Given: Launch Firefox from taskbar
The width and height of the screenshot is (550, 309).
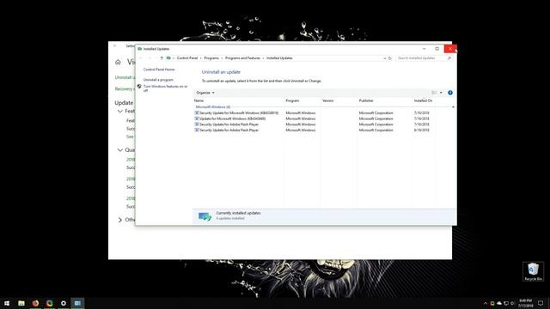Looking at the screenshot, I should [x=35, y=303].
